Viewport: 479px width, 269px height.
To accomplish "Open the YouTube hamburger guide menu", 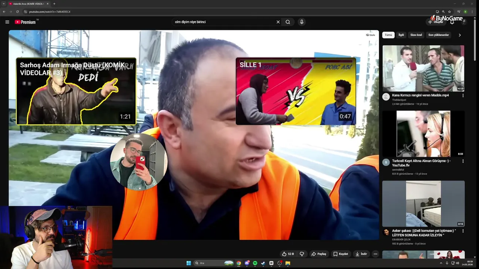I will tap(7, 22).
